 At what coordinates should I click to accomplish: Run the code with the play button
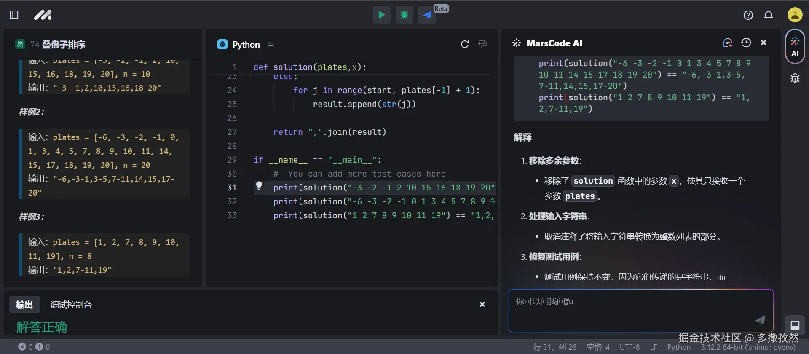pyautogui.click(x=381, y=15)
